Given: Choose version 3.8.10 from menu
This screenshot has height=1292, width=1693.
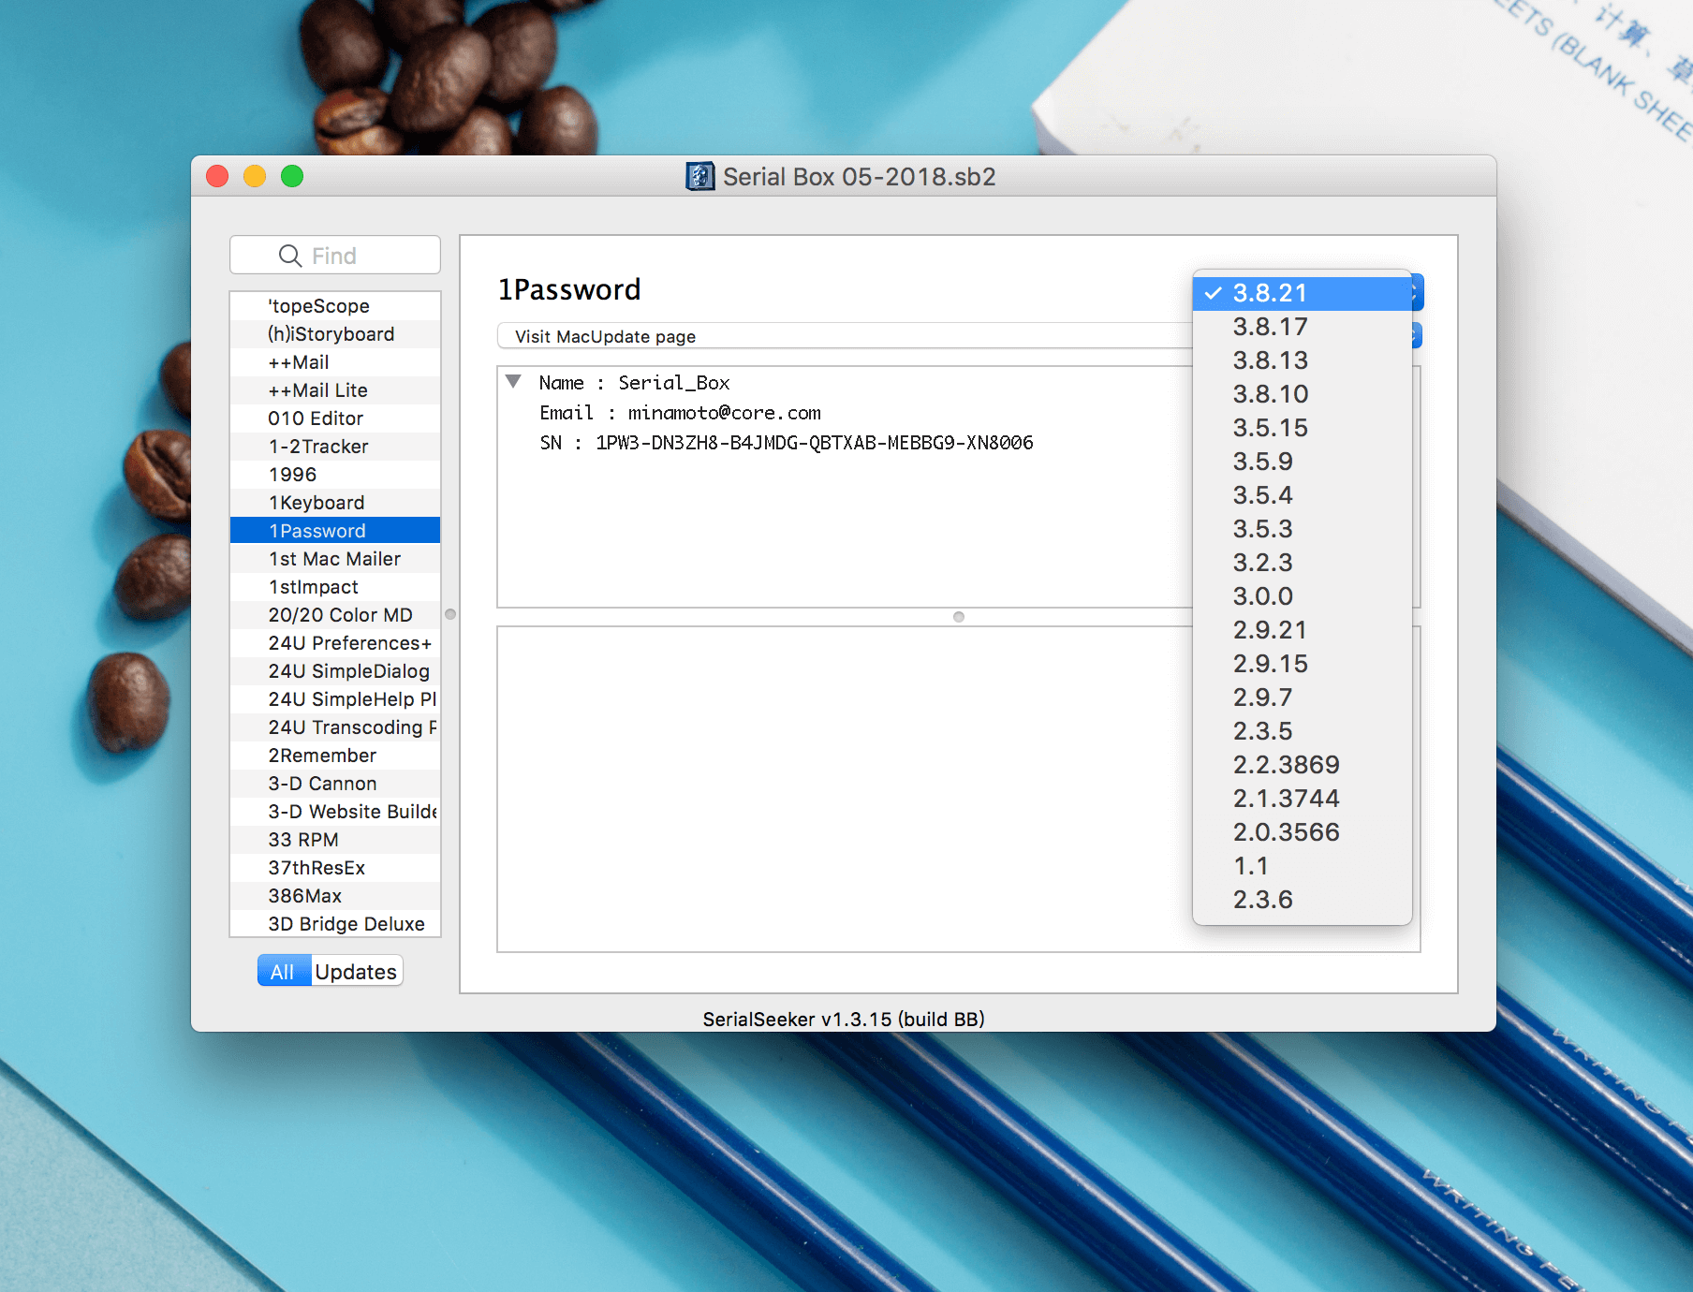Looking at the screenshot, I should [x=1302, y=394].
